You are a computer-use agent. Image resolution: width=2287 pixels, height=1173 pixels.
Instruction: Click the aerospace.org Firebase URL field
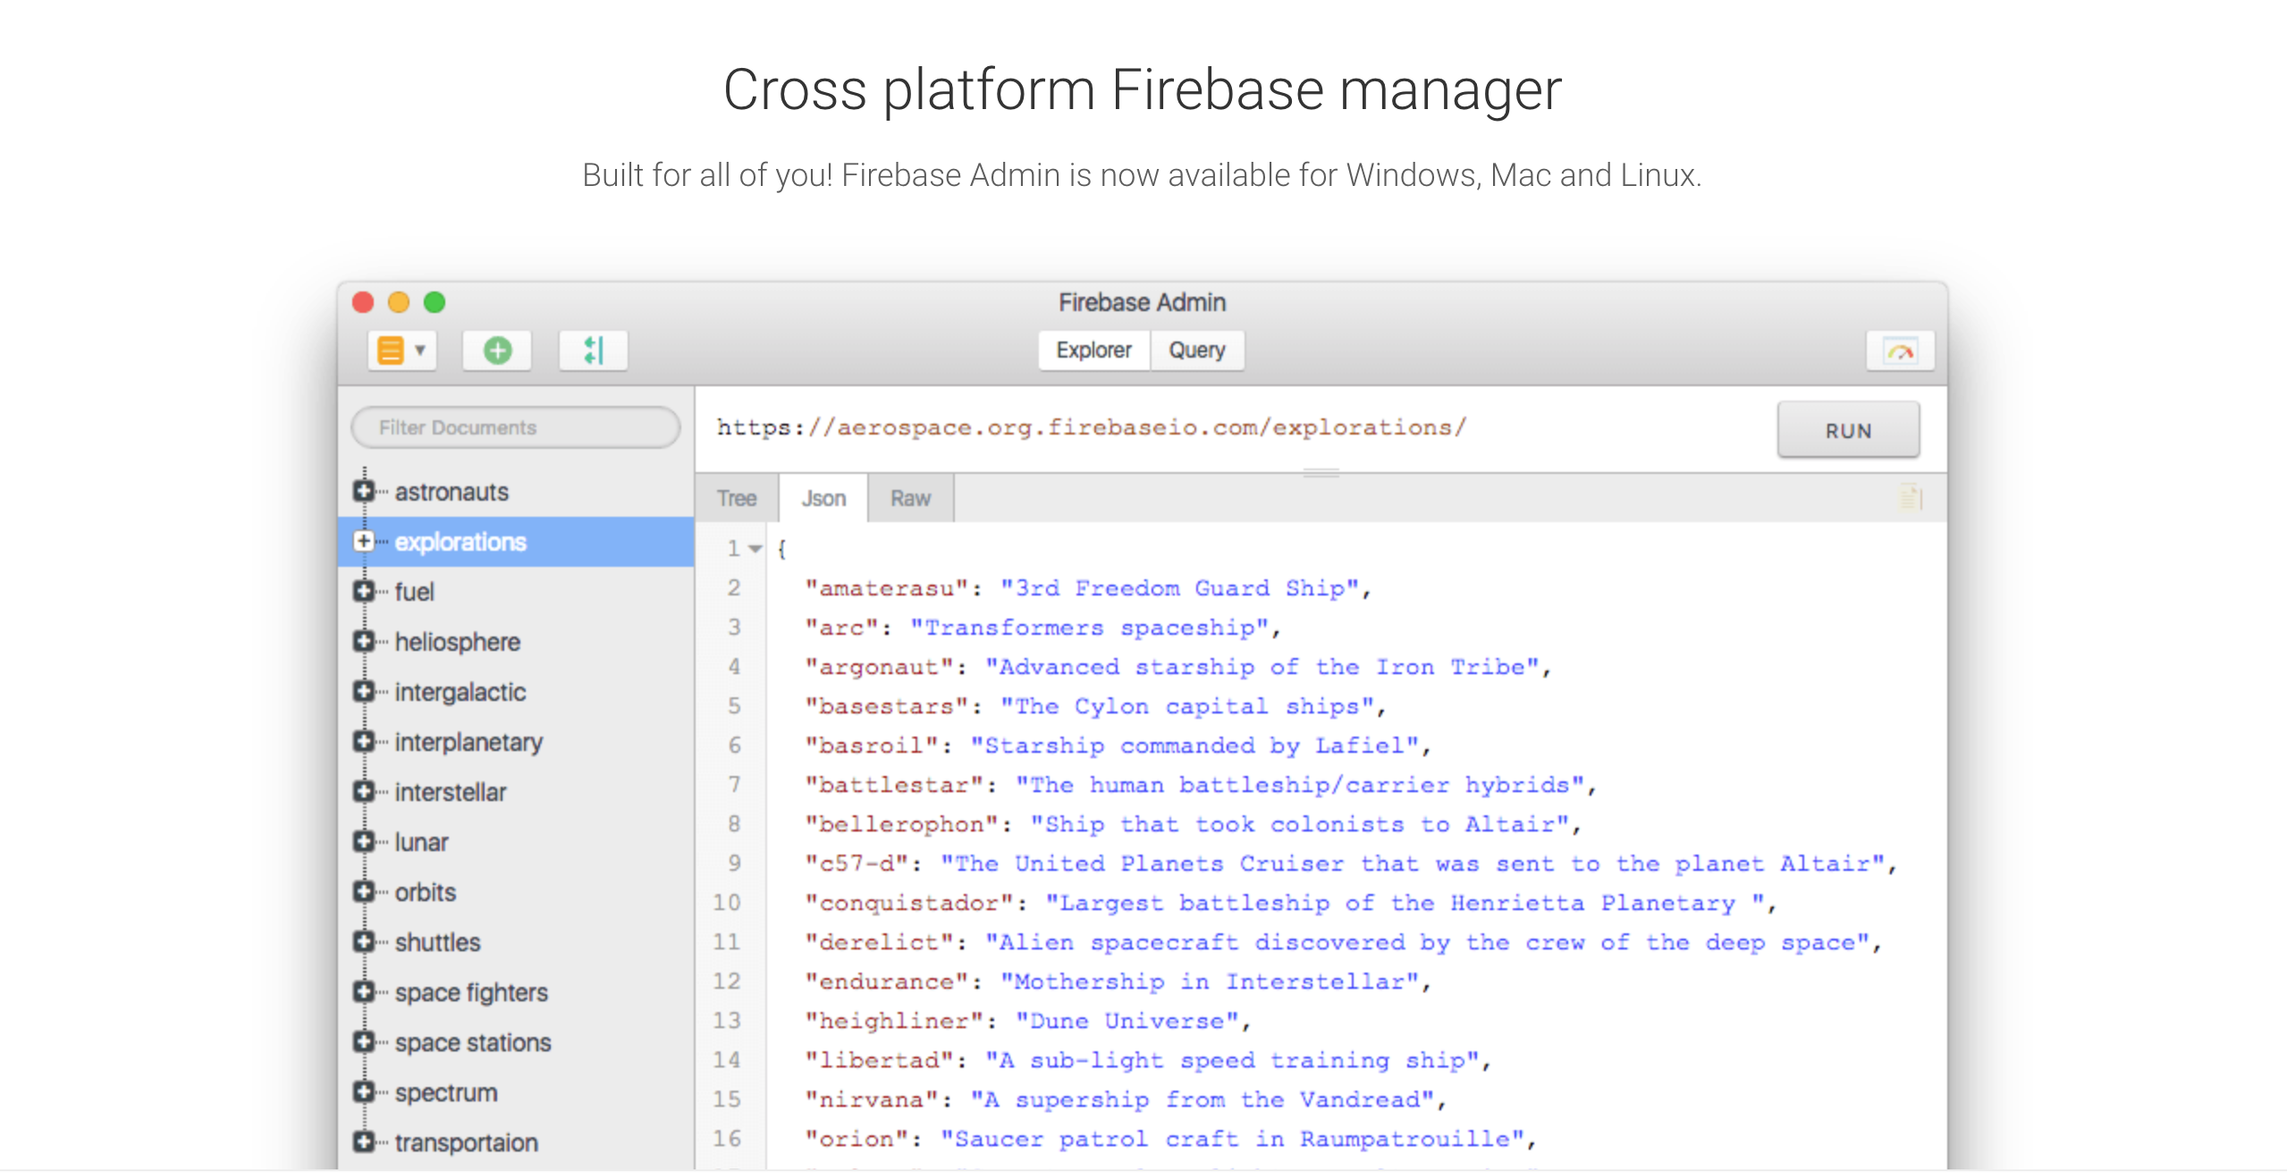(1088, 427)
